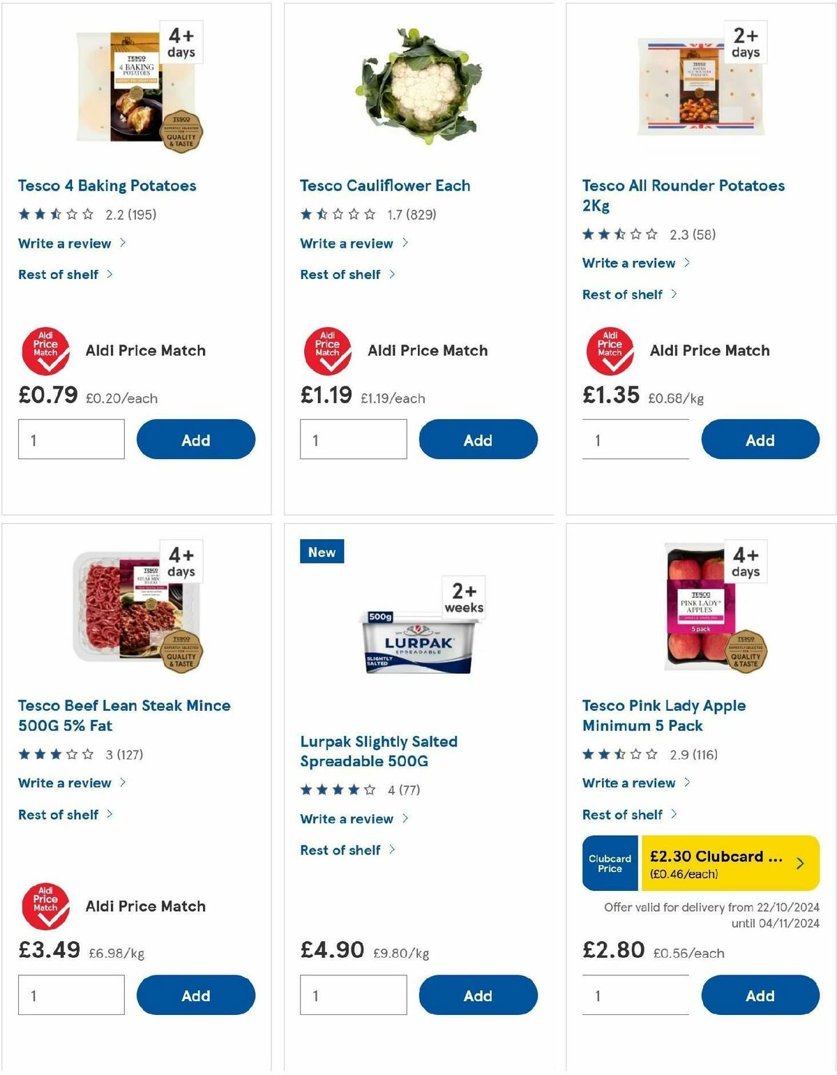Click the star rating for Tesco Cauliflower
This screenshot has height=1075, width=837.
(335, 214)
